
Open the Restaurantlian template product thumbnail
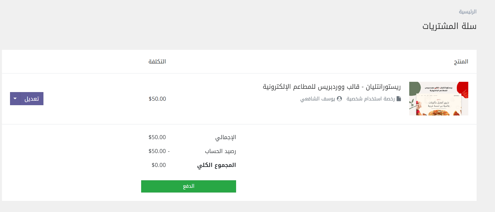(438, 98)
